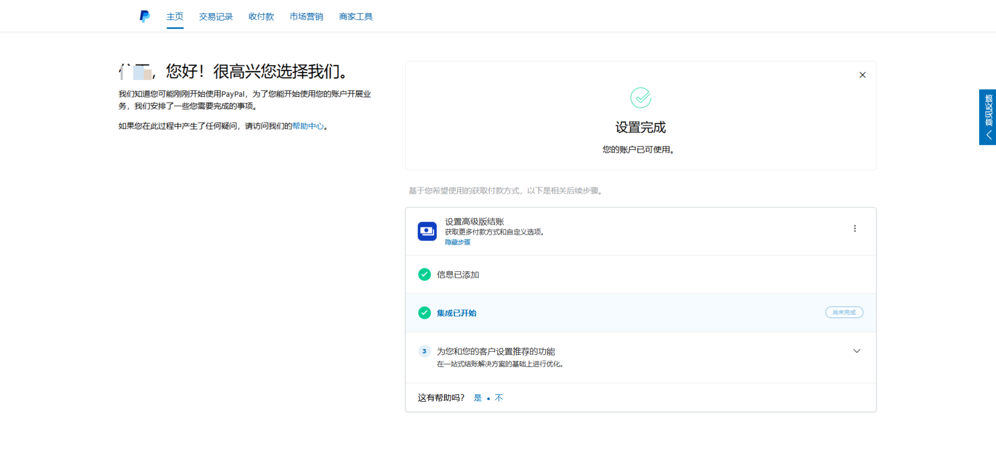Click the green check beside 集成已开始
The height and width of the screenshot is (449, 996).
(425, 313)
